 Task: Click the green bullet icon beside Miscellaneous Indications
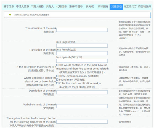pyautogui.click(x=10, y=15)
